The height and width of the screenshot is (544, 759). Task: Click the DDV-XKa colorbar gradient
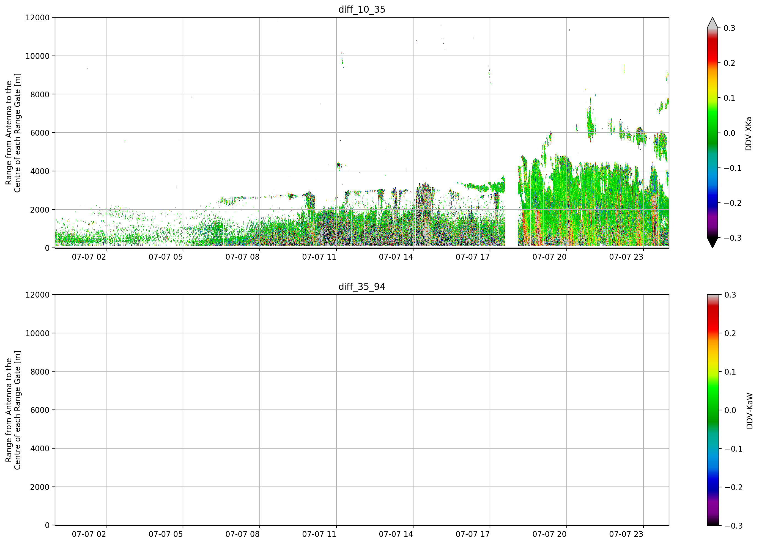pyautogui.click(x=713, y=133)
